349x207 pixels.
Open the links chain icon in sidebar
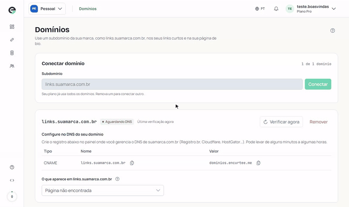point(12,40)
